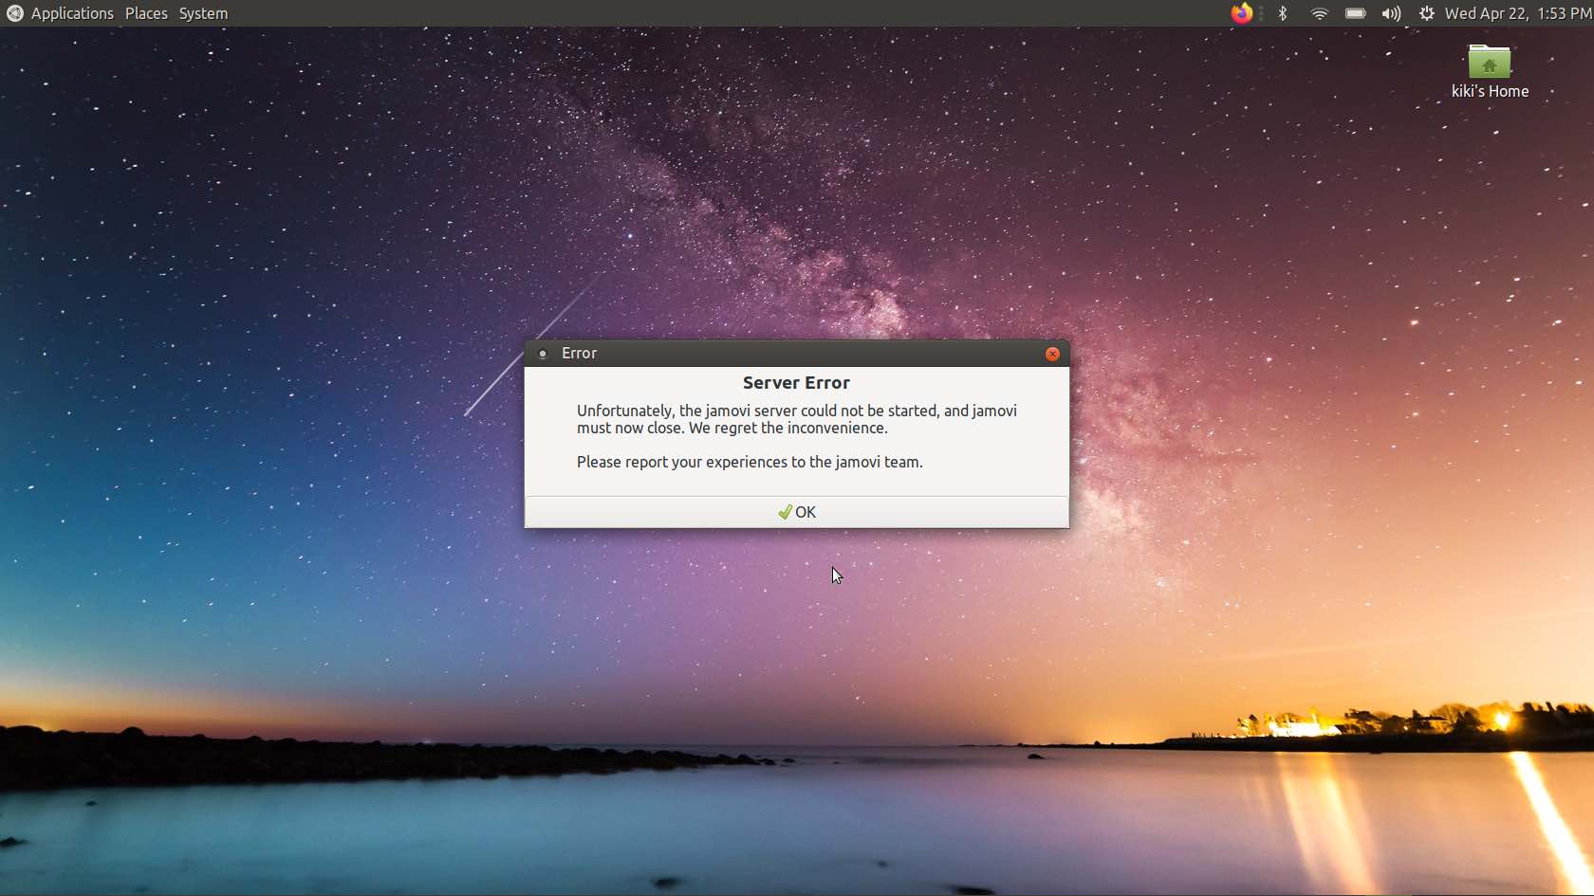1594x896 pixels.
Task: Click OK in the Server Error dialog
Action: click(x=797, y=512)
